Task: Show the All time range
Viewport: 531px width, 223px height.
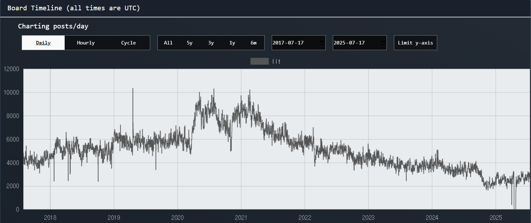Action: pyautogui.click(x=168, y=43)
